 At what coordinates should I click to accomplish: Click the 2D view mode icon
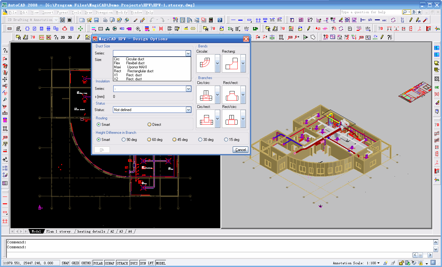point(63,37)
